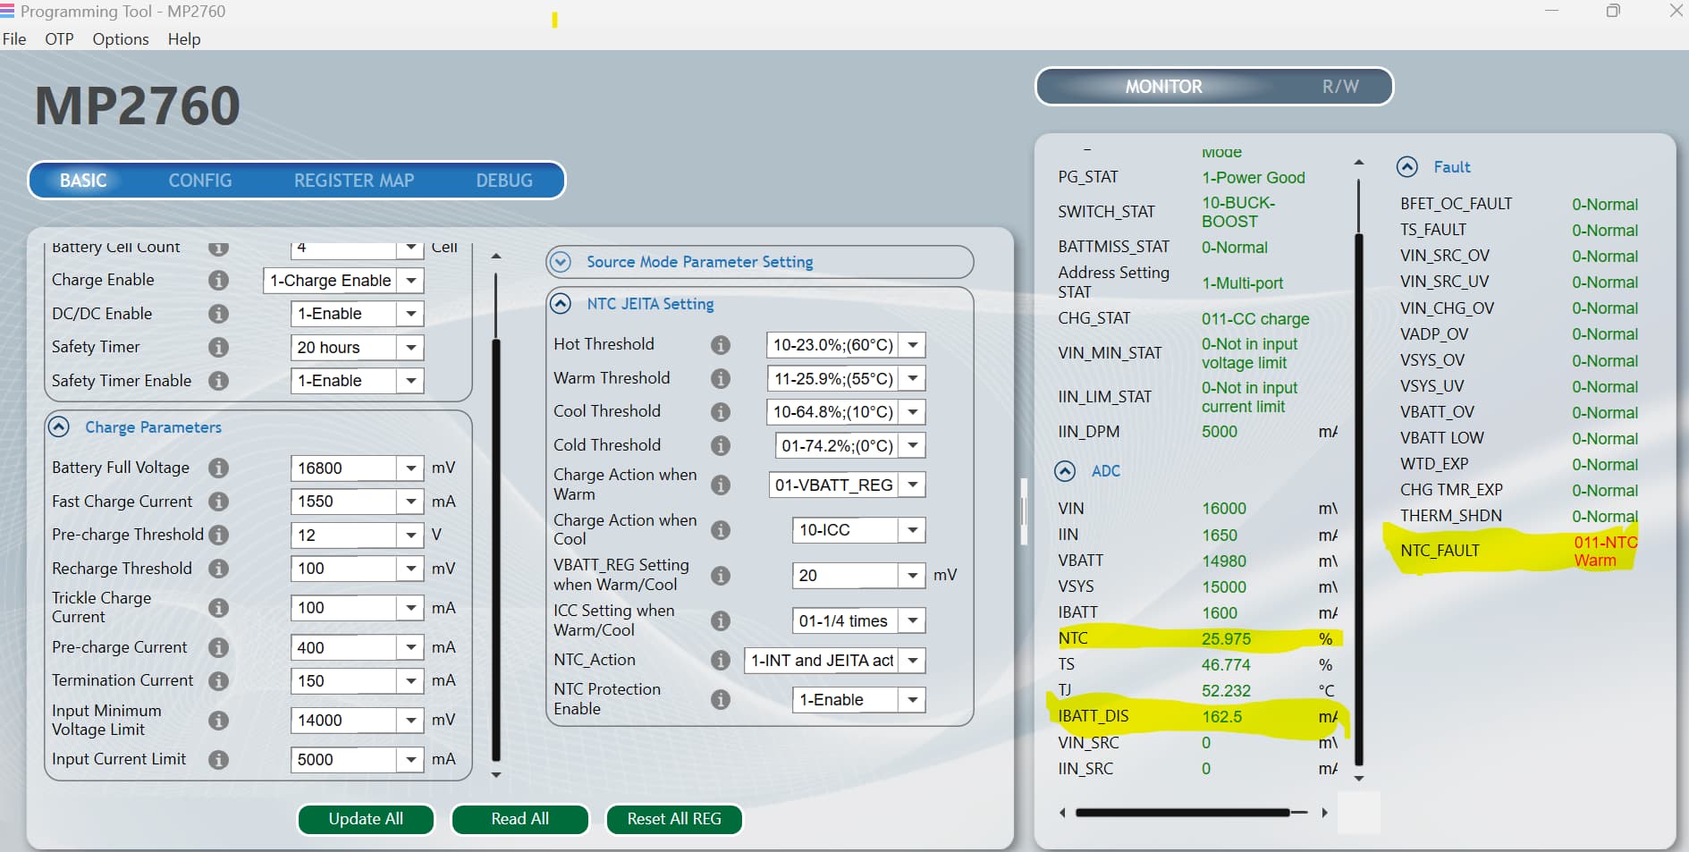The image size is (1689, 852).
Task: Click the monitor panel horizontal scrollbar
Action: tap(1183, 813)
